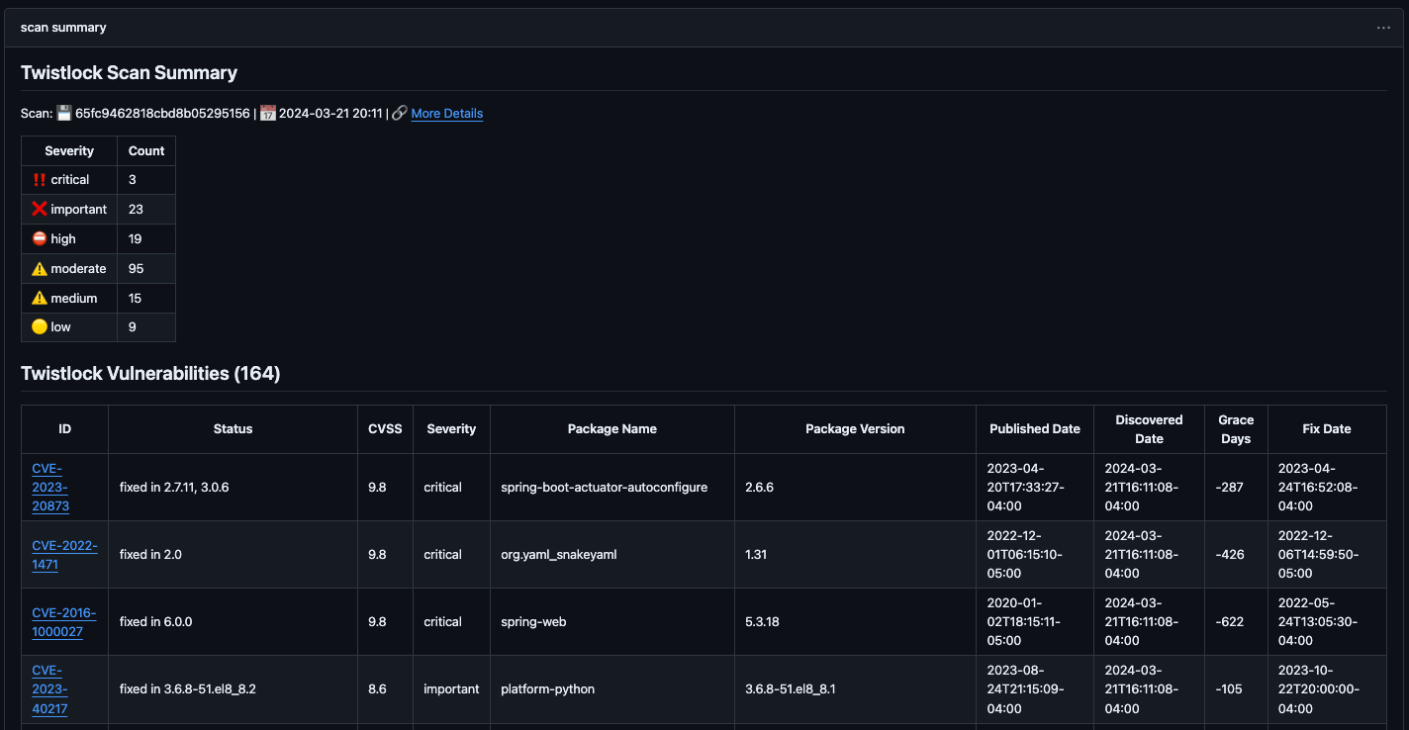The image size is (1409, 730).
Task: Open the CVE-2023-40217 vulnerability link
Action: point(49,689)
